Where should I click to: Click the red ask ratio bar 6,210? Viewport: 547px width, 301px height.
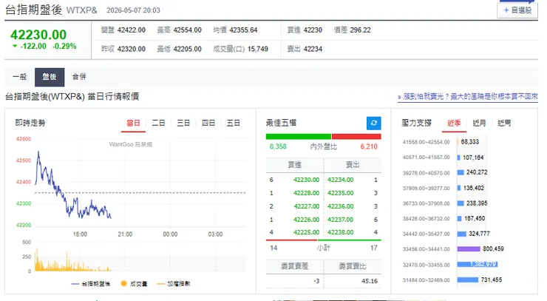click(x=356, y=137)
